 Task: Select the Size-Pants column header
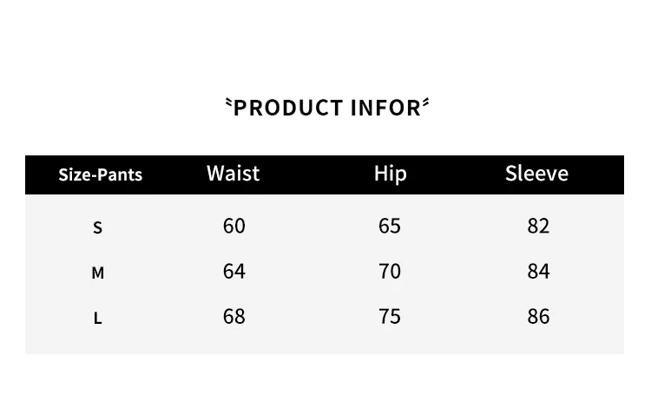coord(100,174)
